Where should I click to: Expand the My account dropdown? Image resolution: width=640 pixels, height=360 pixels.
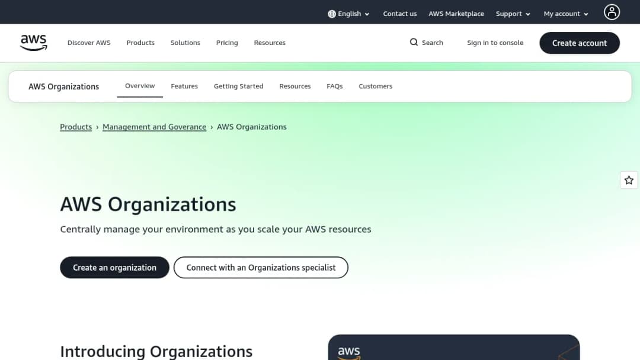click(566, 14)
